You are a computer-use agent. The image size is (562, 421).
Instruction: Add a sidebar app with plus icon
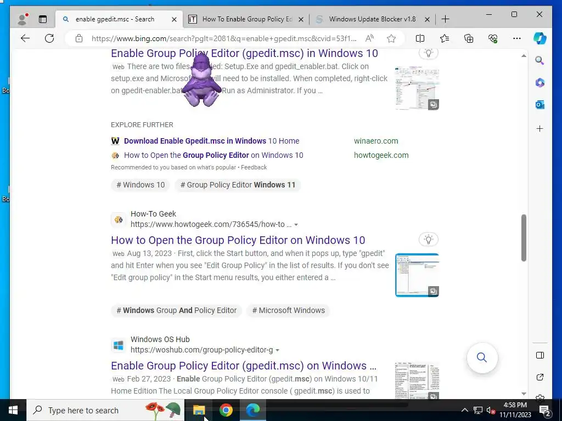(540, 128)
